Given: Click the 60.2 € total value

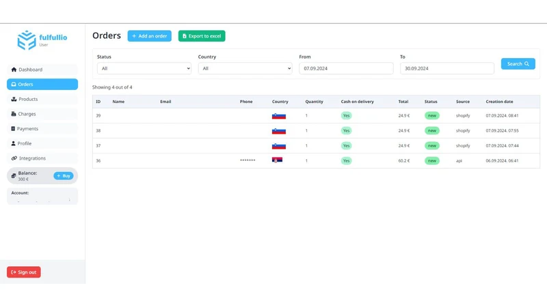Looking at the screenshot, I should tap(404, 161).
